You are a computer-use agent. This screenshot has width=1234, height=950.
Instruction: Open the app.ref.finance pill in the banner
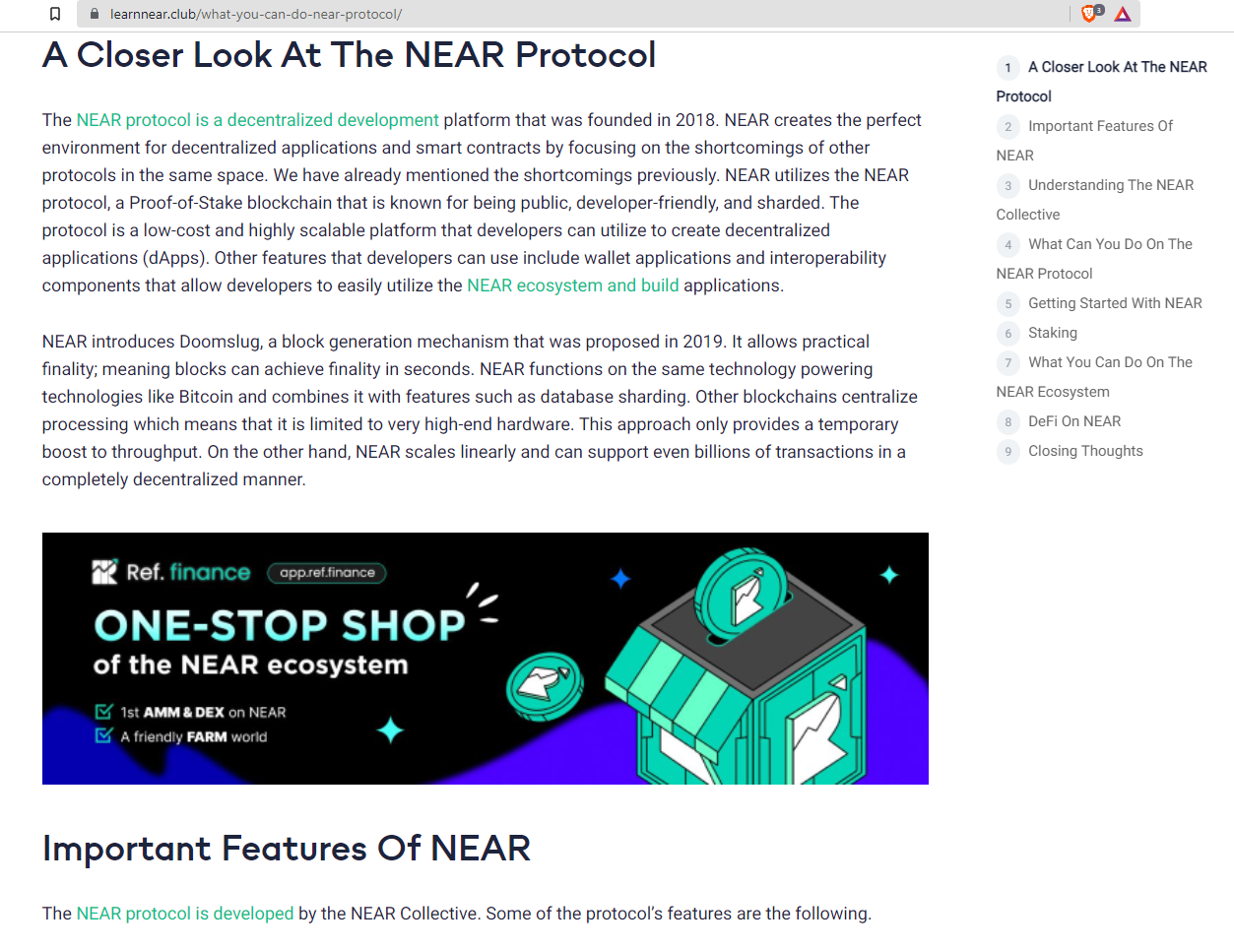326,572
